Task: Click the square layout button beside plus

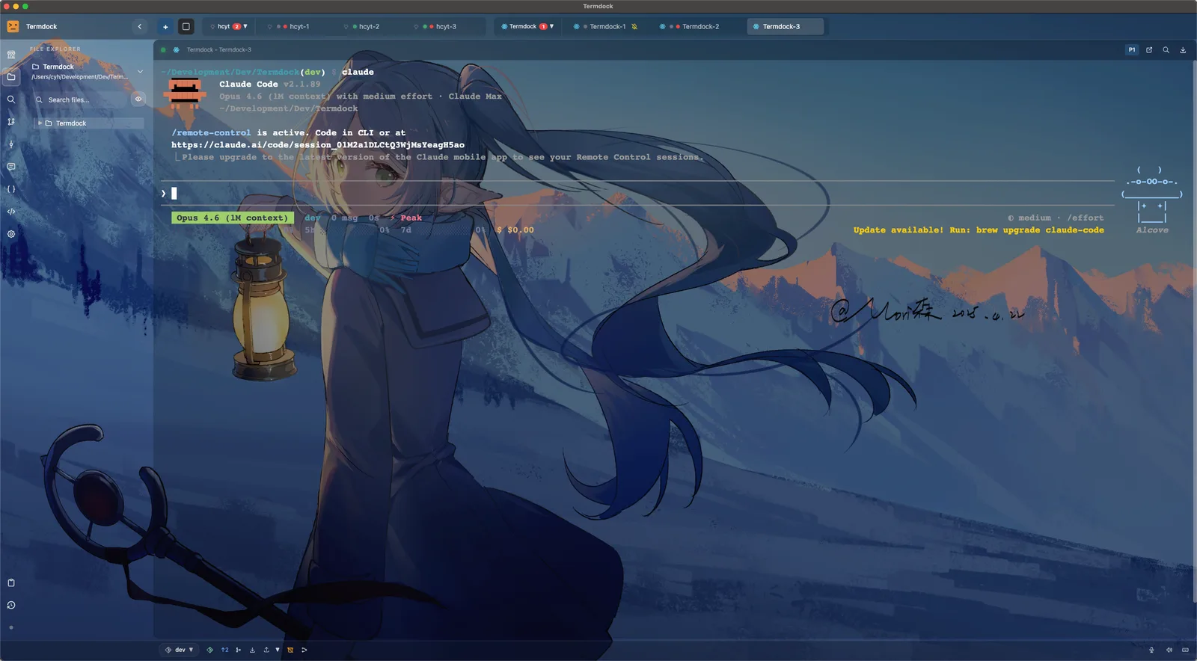Action: [186, 26]
